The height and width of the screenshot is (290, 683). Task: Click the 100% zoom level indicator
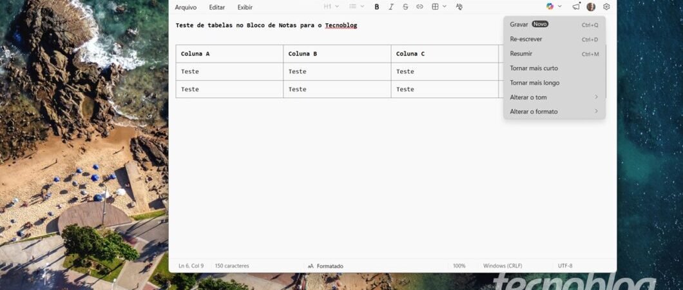point(459,266)
